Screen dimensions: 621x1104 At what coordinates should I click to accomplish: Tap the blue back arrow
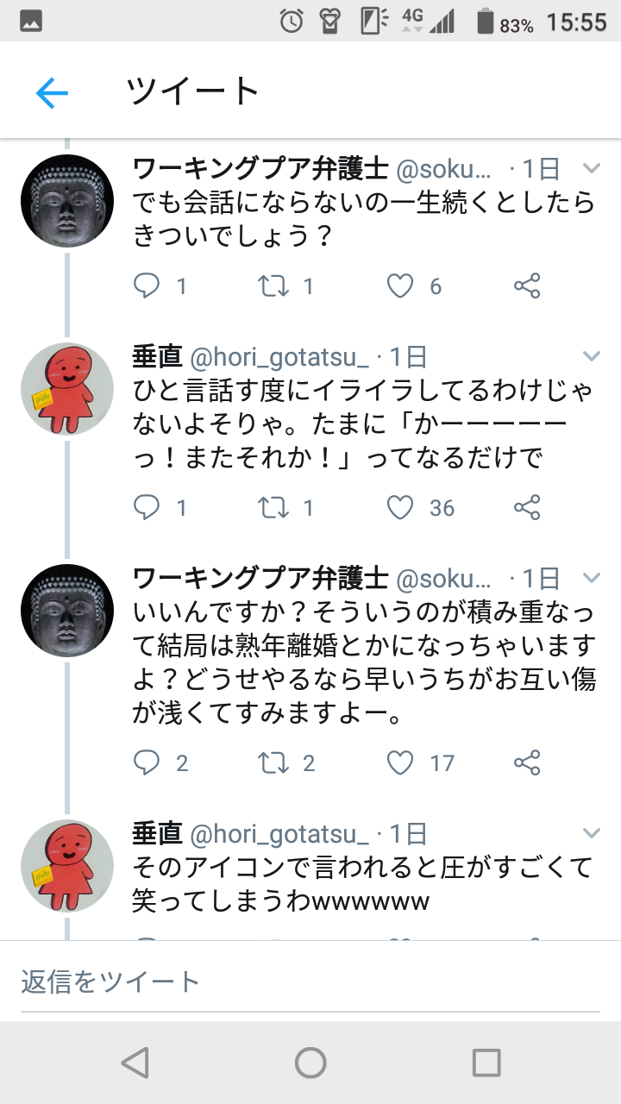52,92
